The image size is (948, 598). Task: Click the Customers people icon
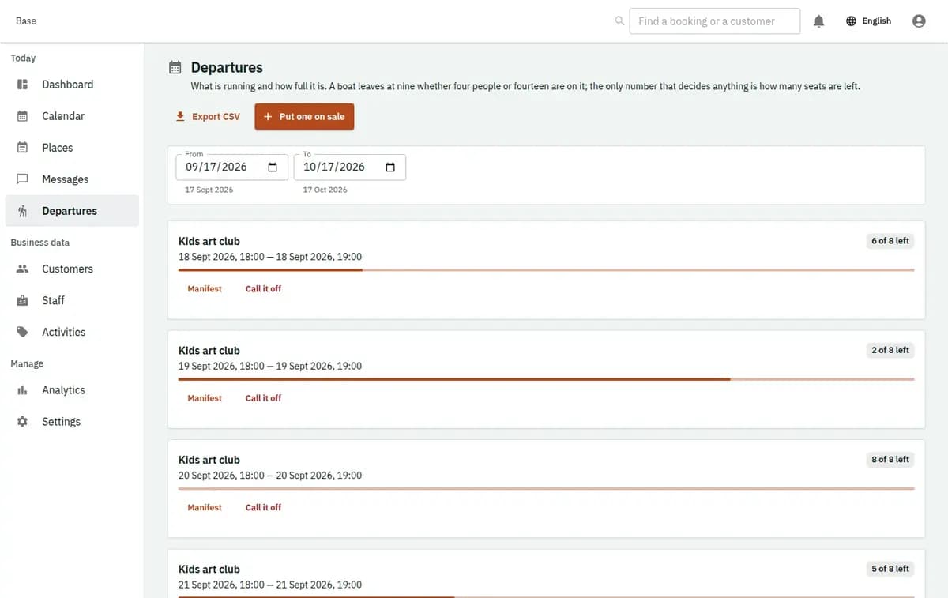23,269
